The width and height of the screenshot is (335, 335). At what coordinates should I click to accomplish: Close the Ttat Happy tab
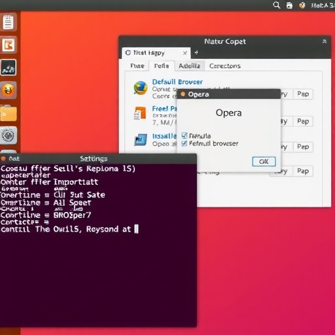[185, 53]
